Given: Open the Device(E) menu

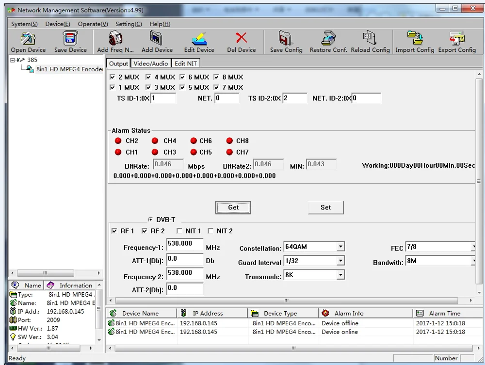Looking at the screenshot, I should tap(58, 24).
